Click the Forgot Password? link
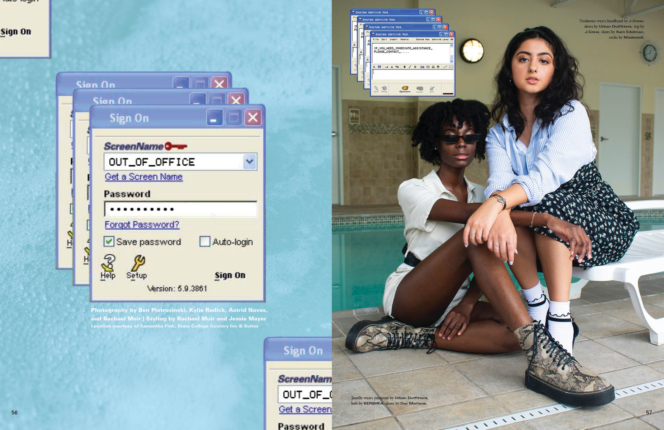Viewport: 664px width, 430px height. [142, 225]
